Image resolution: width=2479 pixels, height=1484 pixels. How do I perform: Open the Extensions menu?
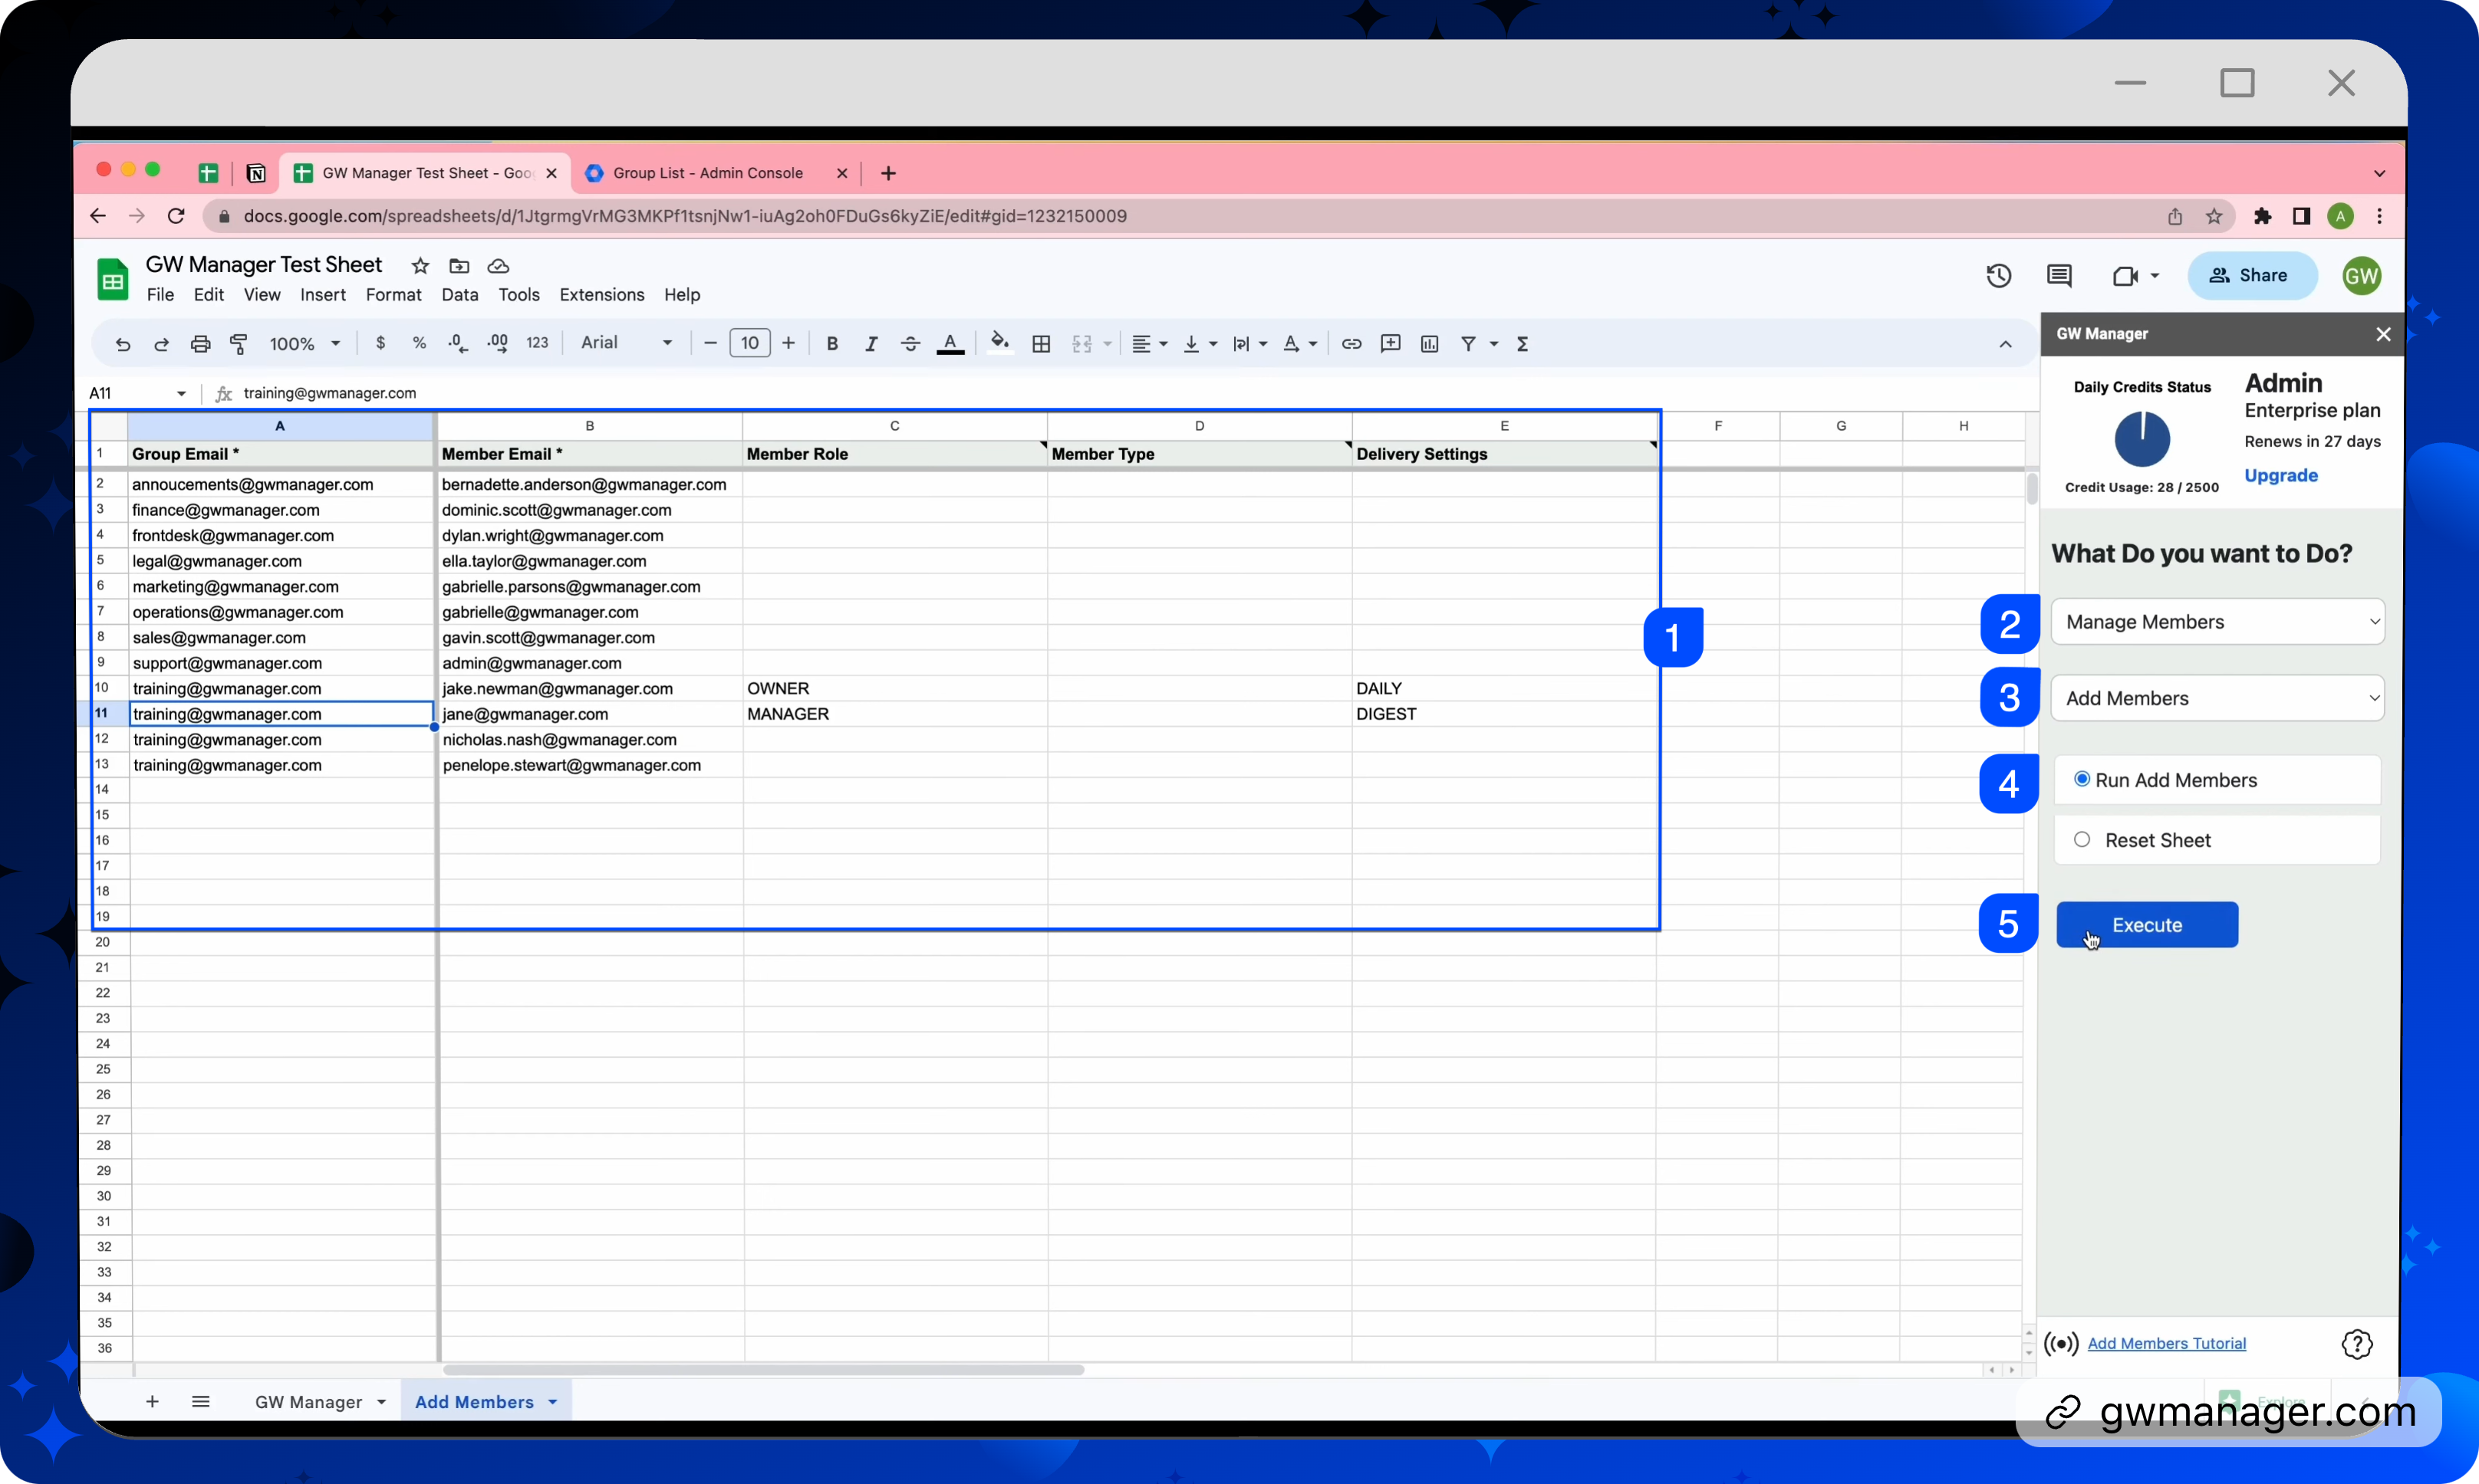click(601, 294)
